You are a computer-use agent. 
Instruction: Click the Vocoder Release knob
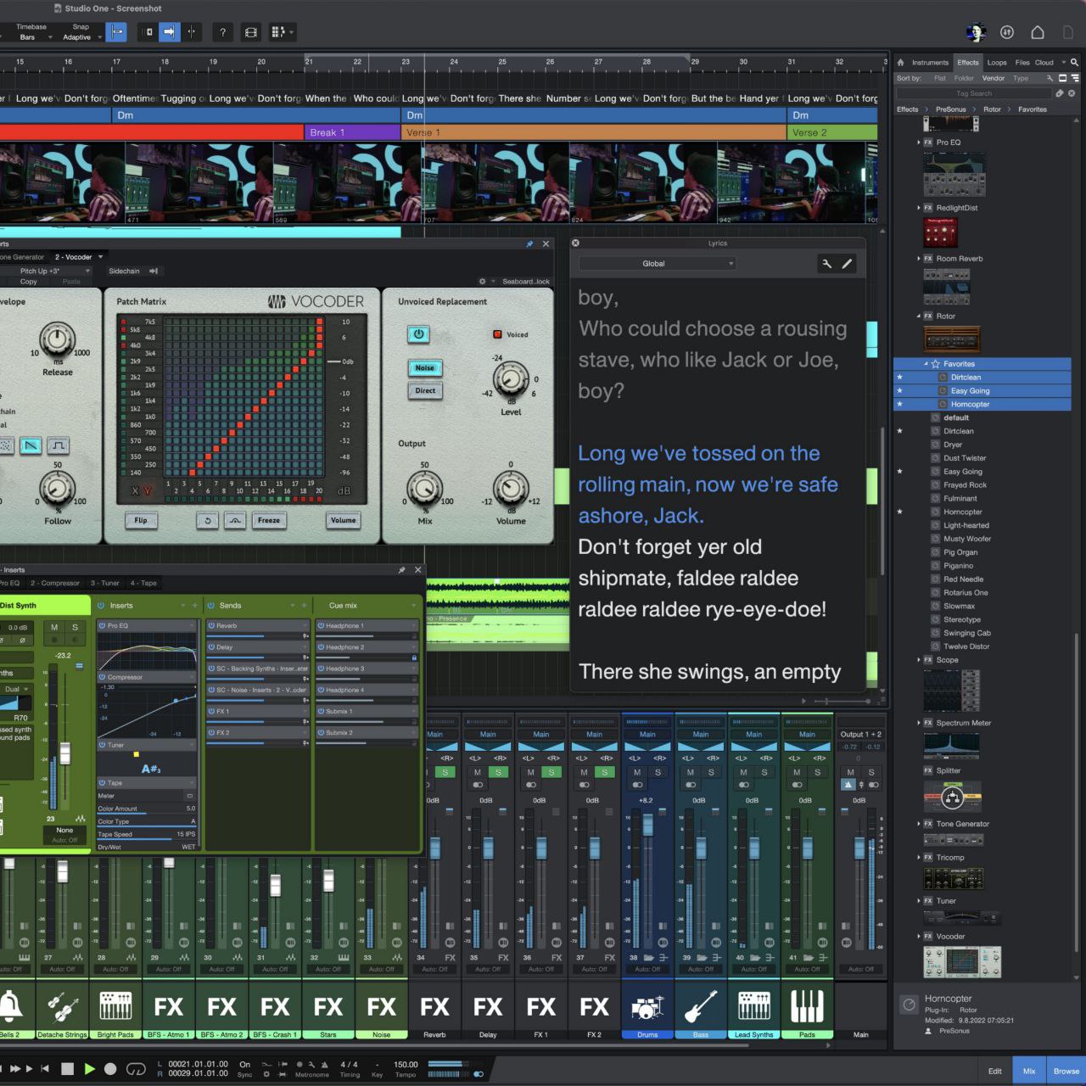tap(57, 339)
